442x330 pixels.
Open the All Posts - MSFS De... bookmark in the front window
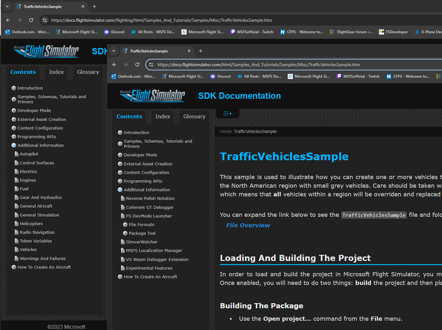(259, 76)
